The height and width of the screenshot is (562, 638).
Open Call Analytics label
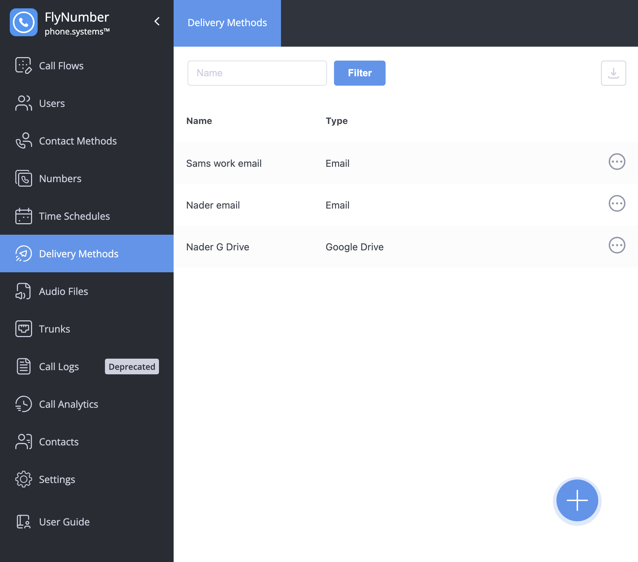tap(69, 404)
